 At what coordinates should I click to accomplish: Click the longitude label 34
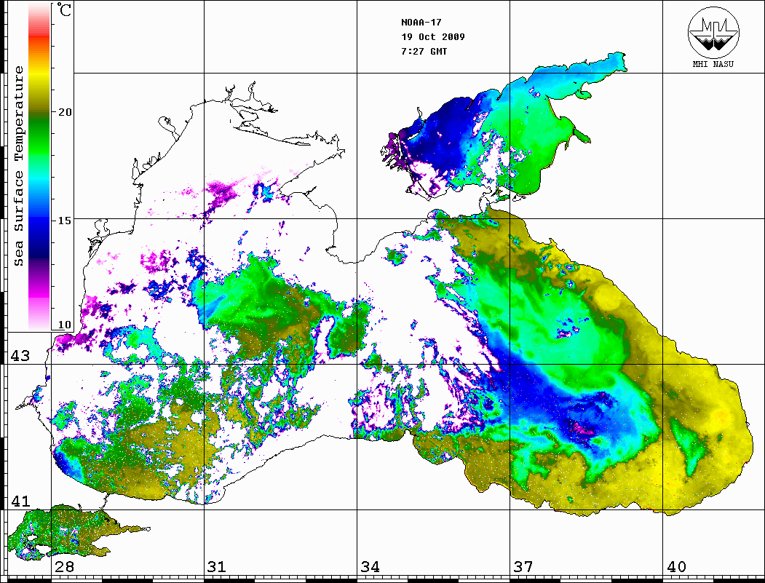coord(370,567)
